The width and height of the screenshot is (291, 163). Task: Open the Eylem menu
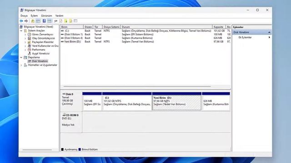click(x=34, y=16)
